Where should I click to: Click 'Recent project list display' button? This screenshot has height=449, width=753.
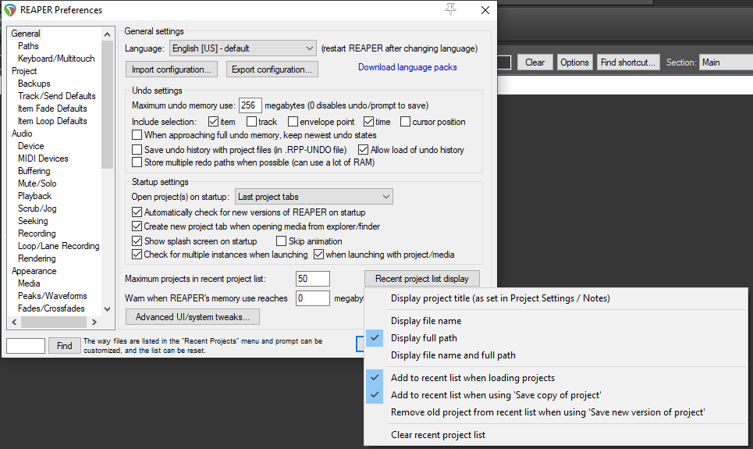[421, 279]
